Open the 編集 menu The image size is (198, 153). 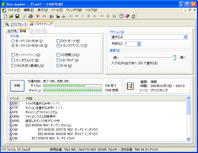click(29, 10)
